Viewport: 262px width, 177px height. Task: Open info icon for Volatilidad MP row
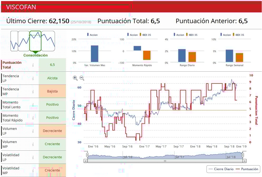pos(33,171)
